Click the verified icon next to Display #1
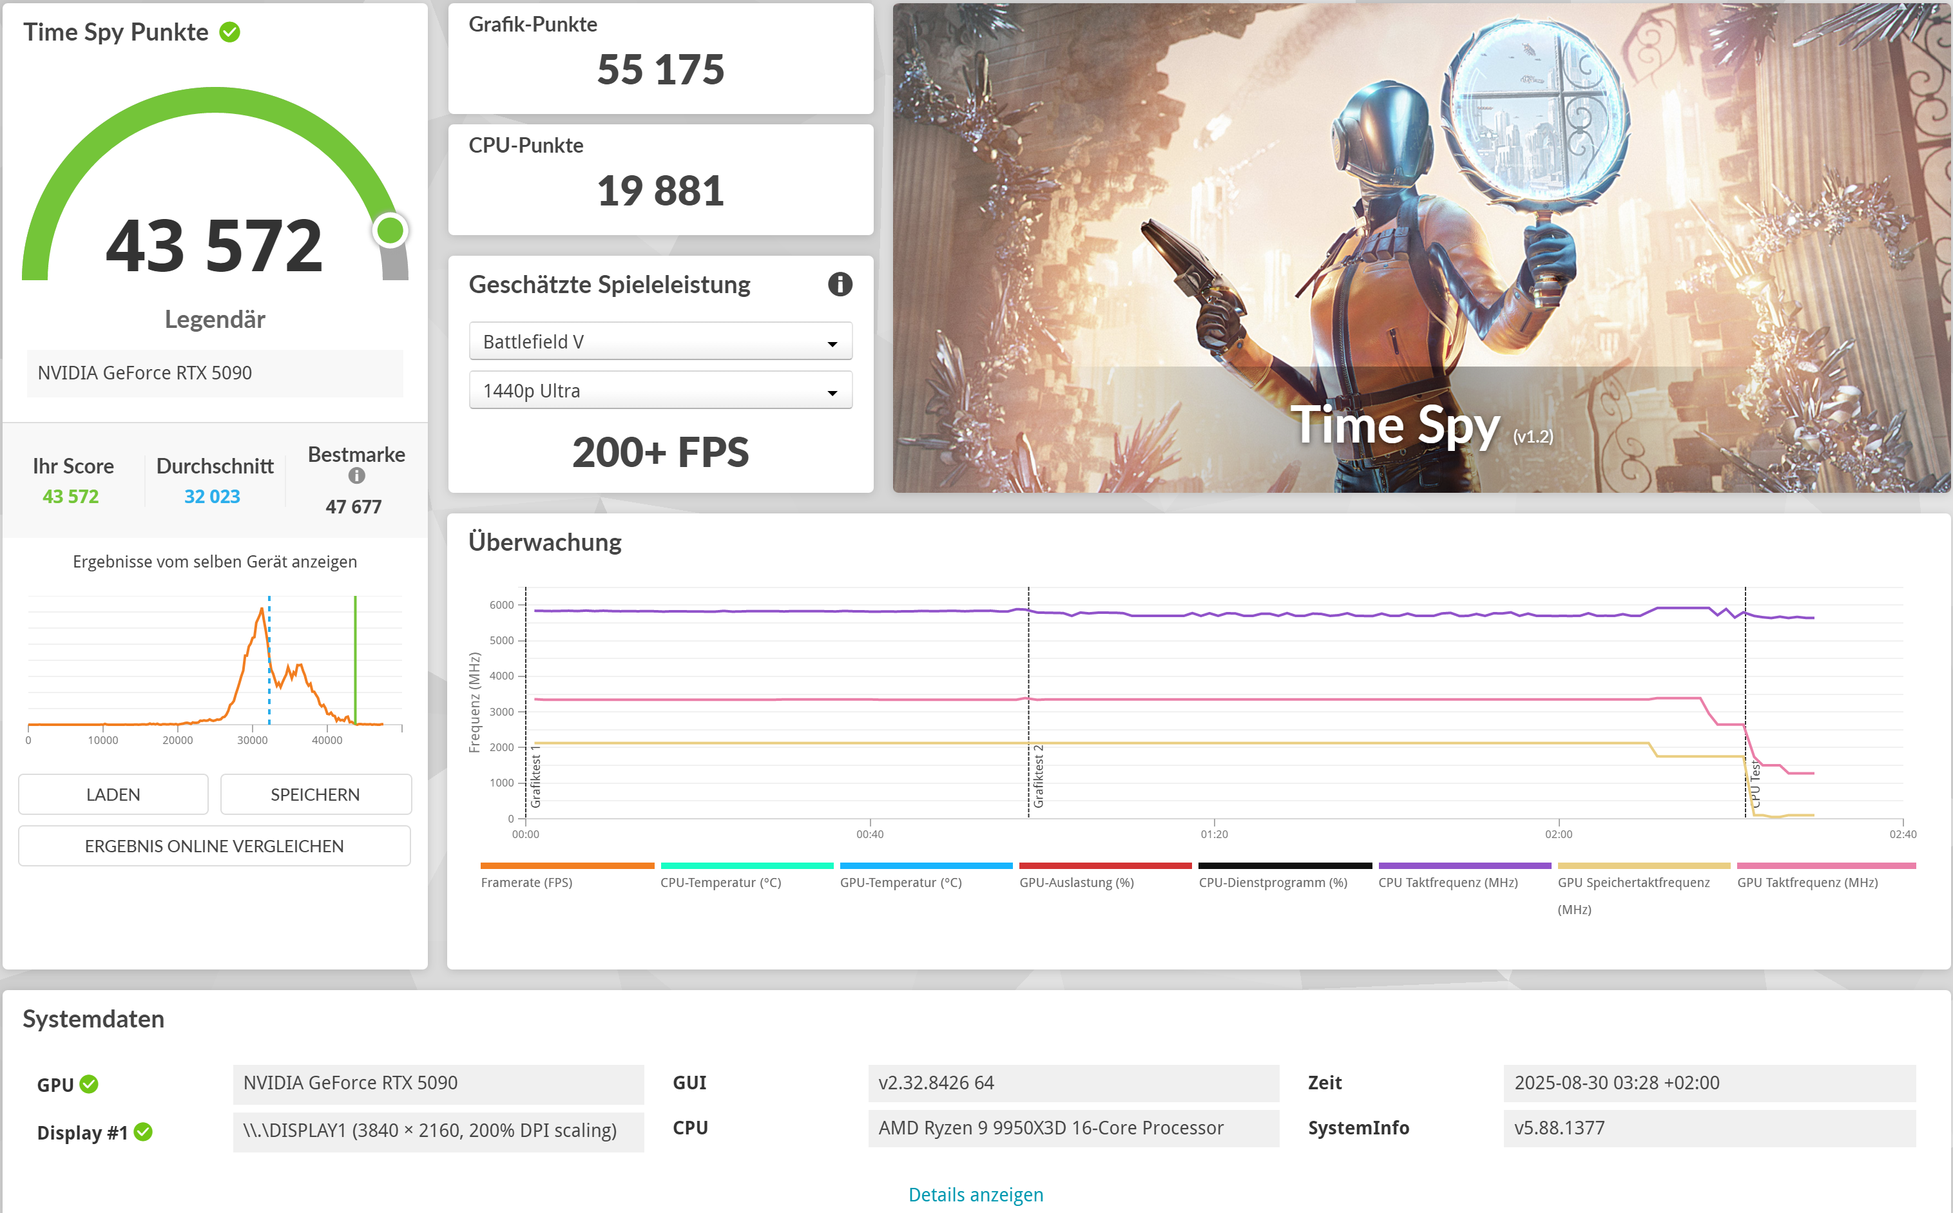1953x1213 pixels. pos(144,1132)
